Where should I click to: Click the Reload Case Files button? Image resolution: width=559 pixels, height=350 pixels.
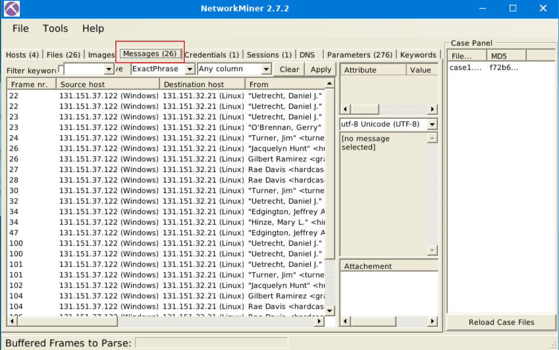[x=501, y=322]
